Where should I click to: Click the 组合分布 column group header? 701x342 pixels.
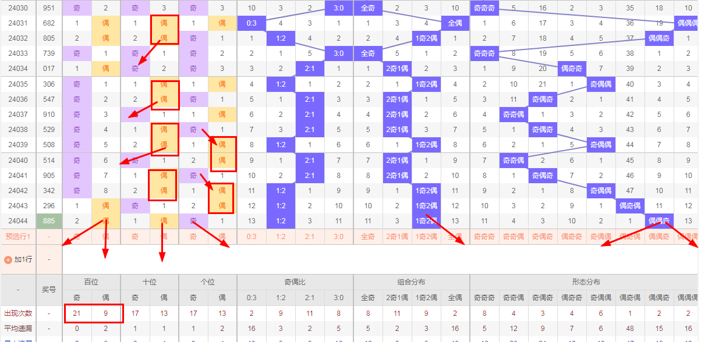412,282
